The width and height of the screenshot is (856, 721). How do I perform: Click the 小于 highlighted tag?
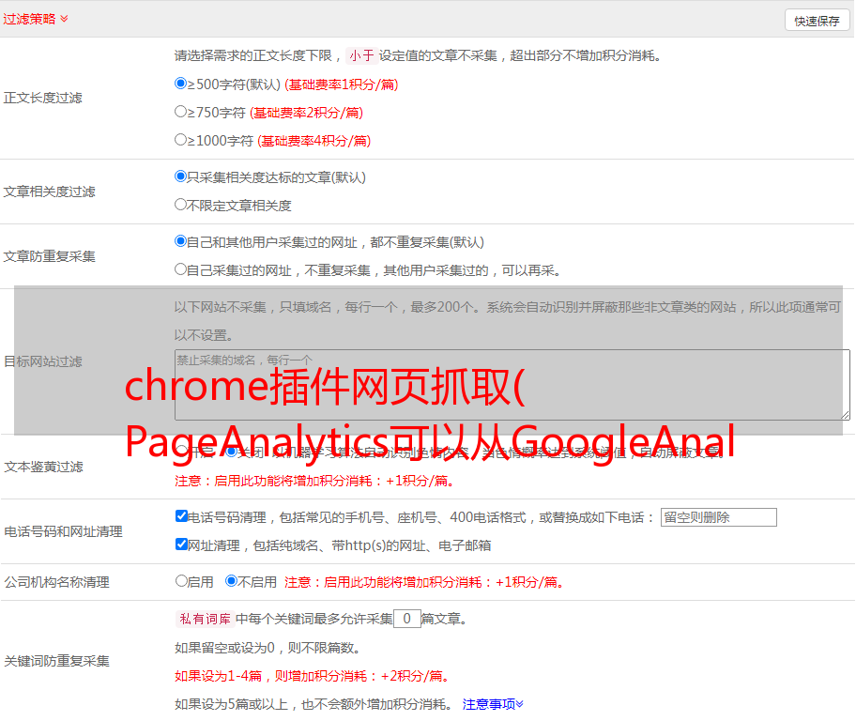pyautogui.click(x=361, y=55)
